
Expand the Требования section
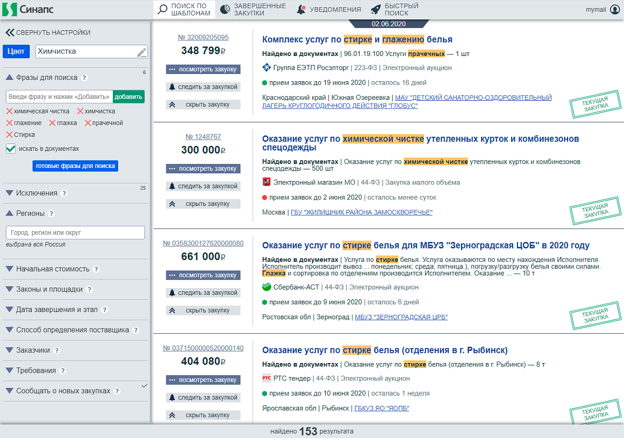click(x=9, y=370)
